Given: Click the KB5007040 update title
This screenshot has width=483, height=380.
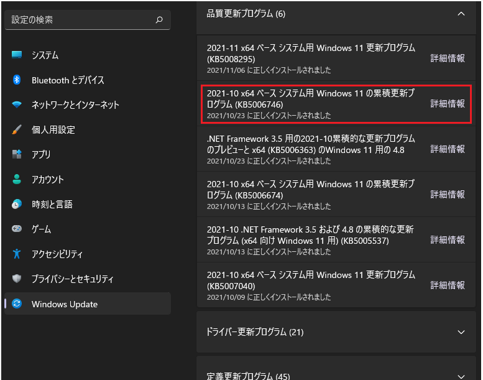Looking at the screenshot, I should (311, 280).
